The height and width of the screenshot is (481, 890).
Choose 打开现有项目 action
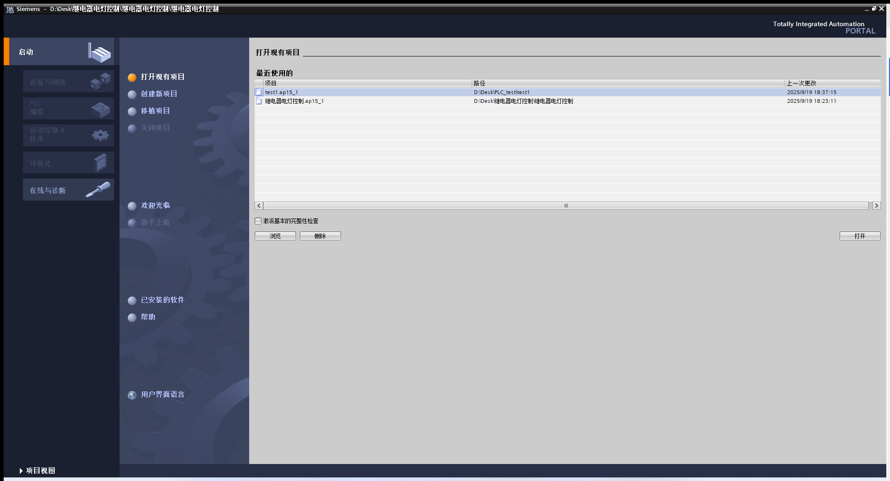[x=163, y=77]
